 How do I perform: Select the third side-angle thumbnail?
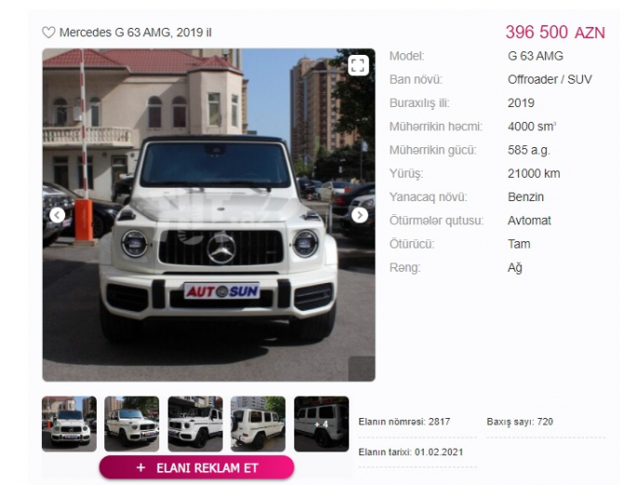tap(195, 424)
